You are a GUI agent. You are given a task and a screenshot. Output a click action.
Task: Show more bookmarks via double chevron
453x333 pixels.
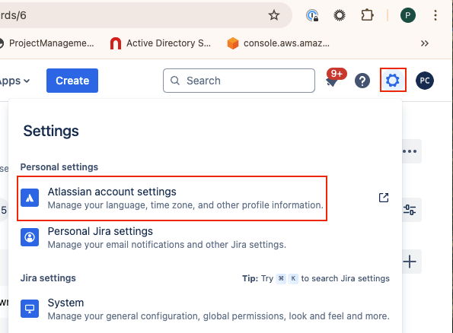[x=424, y=43]
